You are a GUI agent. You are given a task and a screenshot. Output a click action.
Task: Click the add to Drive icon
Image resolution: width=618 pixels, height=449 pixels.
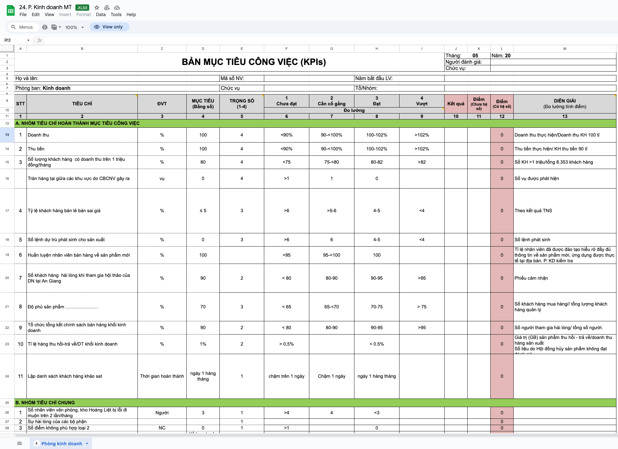coord(107,8)
